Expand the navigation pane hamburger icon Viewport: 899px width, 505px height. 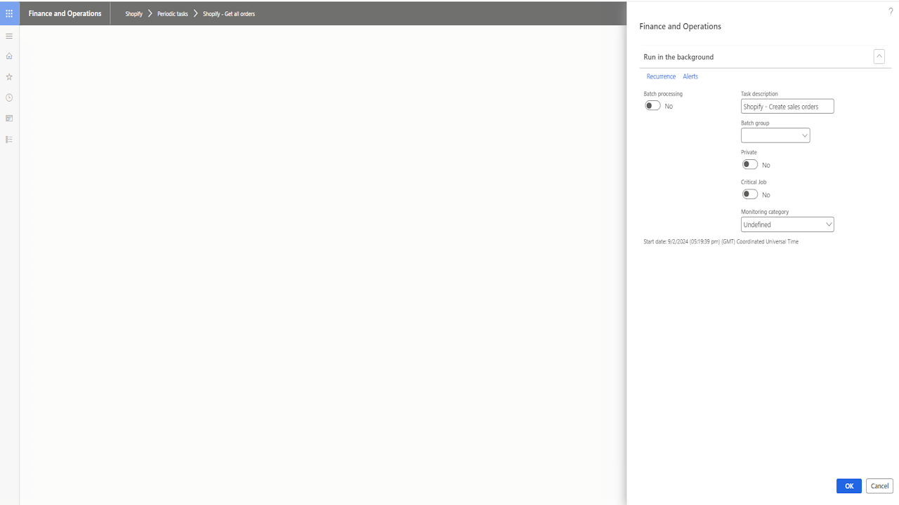tap(9, 36)
